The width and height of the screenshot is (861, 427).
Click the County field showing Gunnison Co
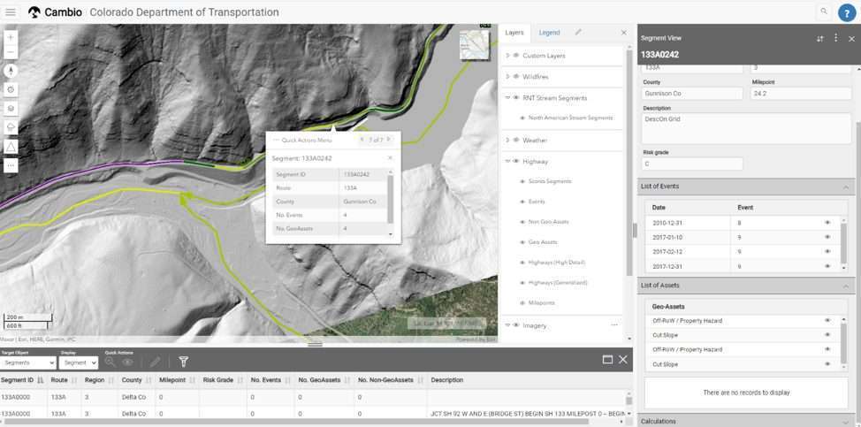click(689, 93)
